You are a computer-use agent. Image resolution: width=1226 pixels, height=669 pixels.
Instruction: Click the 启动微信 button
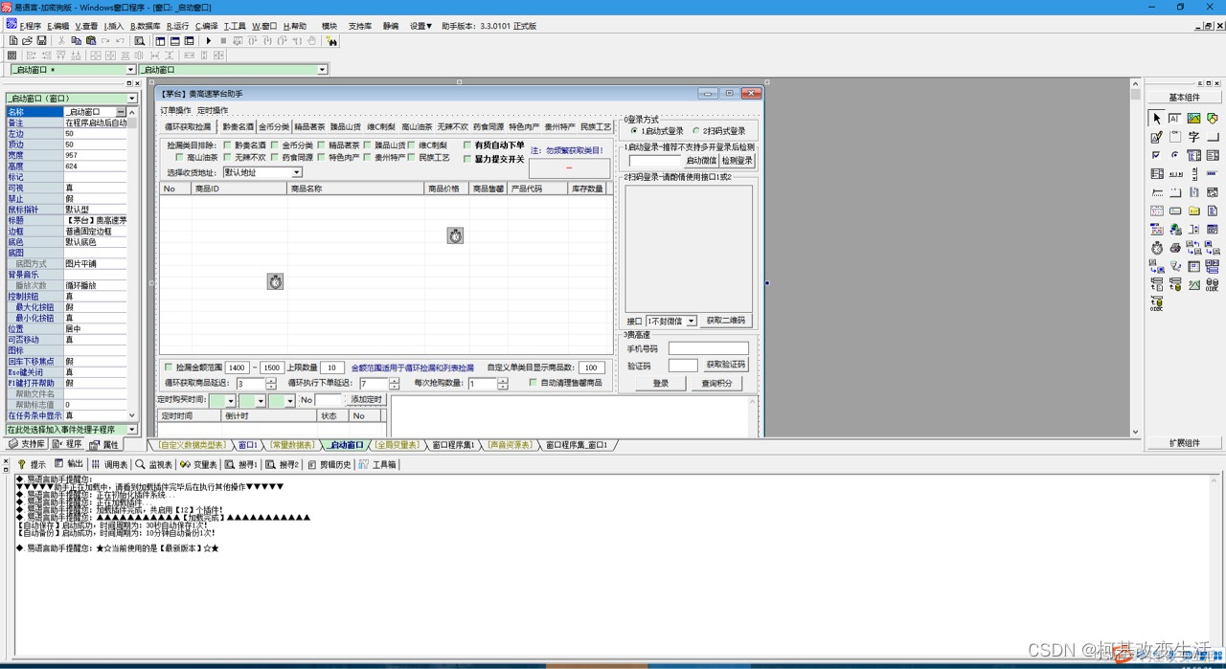(x=702, y=160)
